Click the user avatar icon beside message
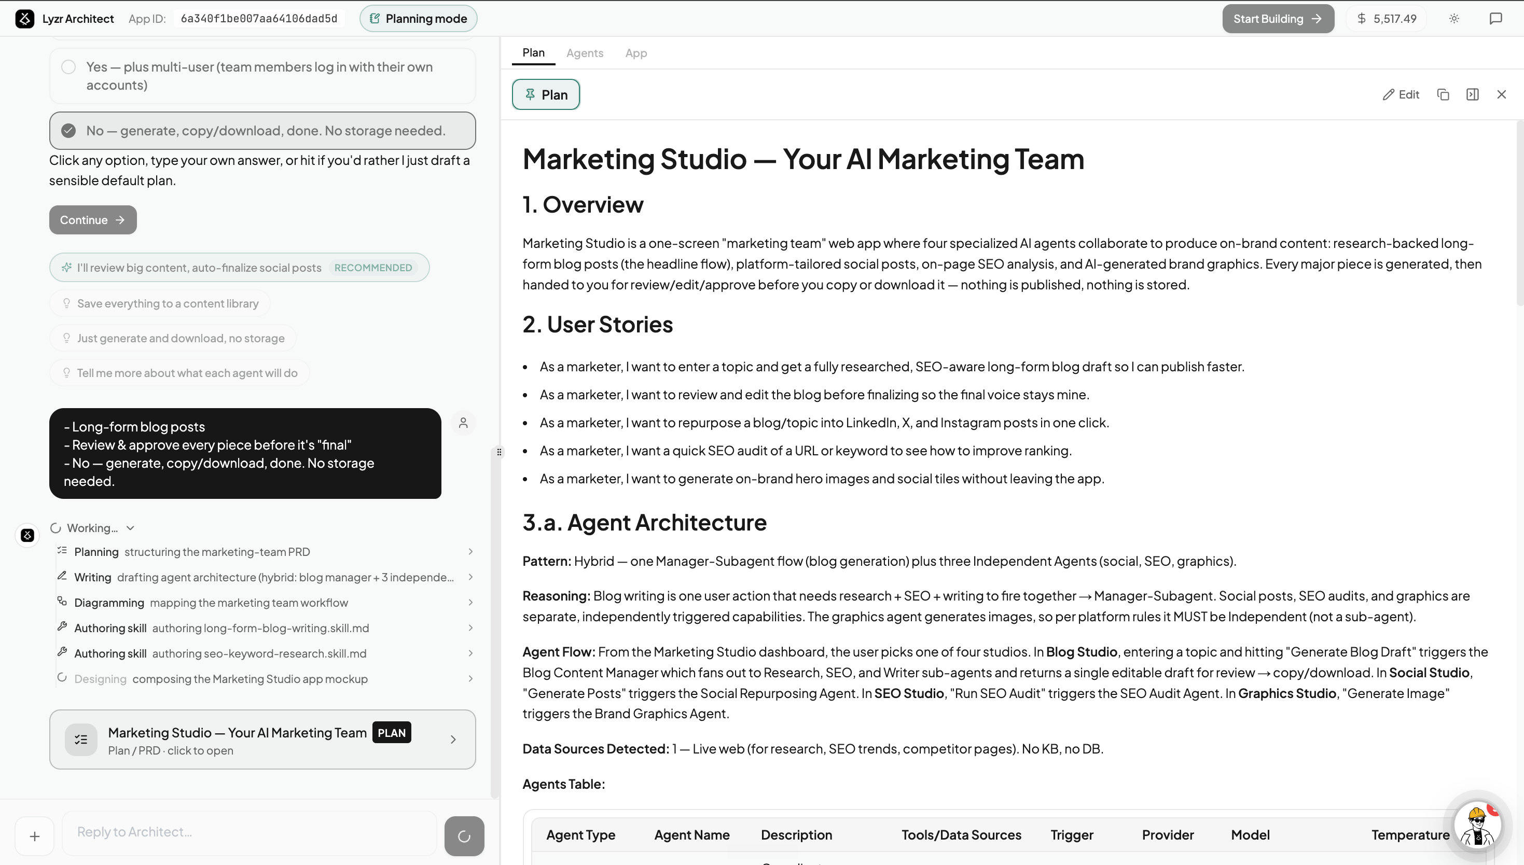1524x865 pixels. pyautogui.click(x=463, y=423)
